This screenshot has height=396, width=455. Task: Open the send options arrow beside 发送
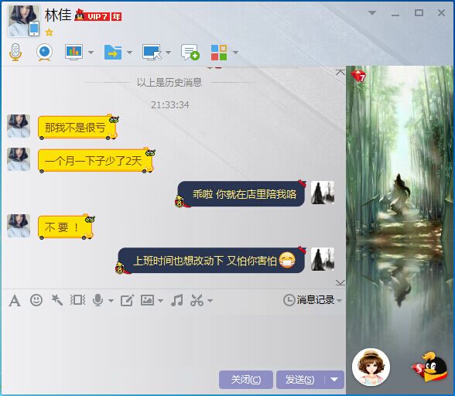click(334, 380)
